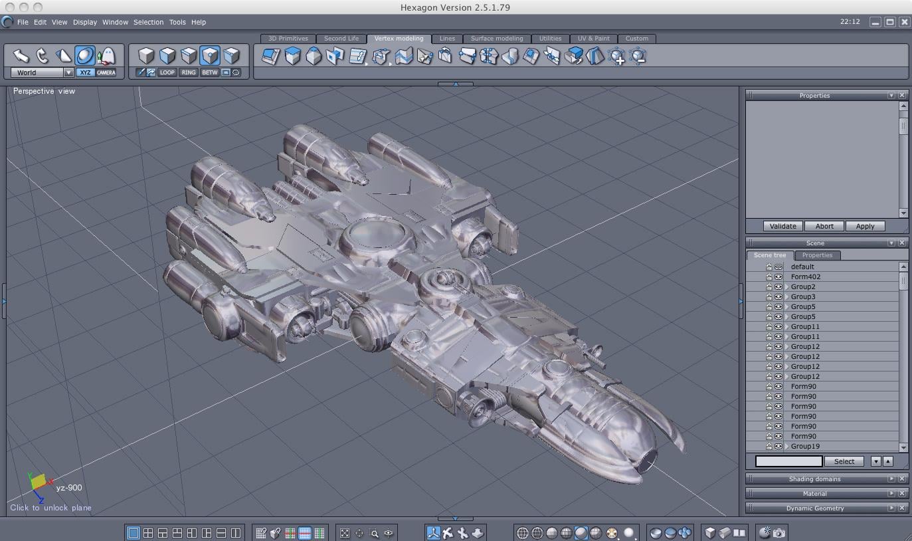
Task: Open the Selection menu
Action: click(x=148, y=22)
